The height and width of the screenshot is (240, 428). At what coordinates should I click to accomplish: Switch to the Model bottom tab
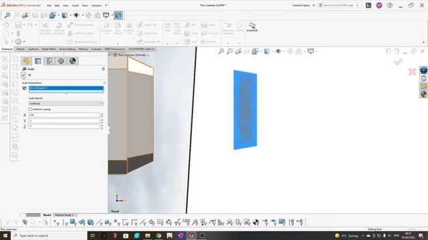click(x=47, y=215)
